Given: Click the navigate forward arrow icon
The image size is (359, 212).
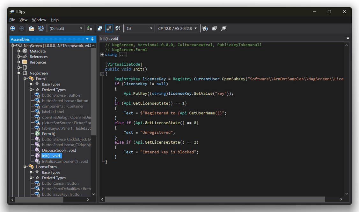Looking at the screenshot, I should coord(22,28).
